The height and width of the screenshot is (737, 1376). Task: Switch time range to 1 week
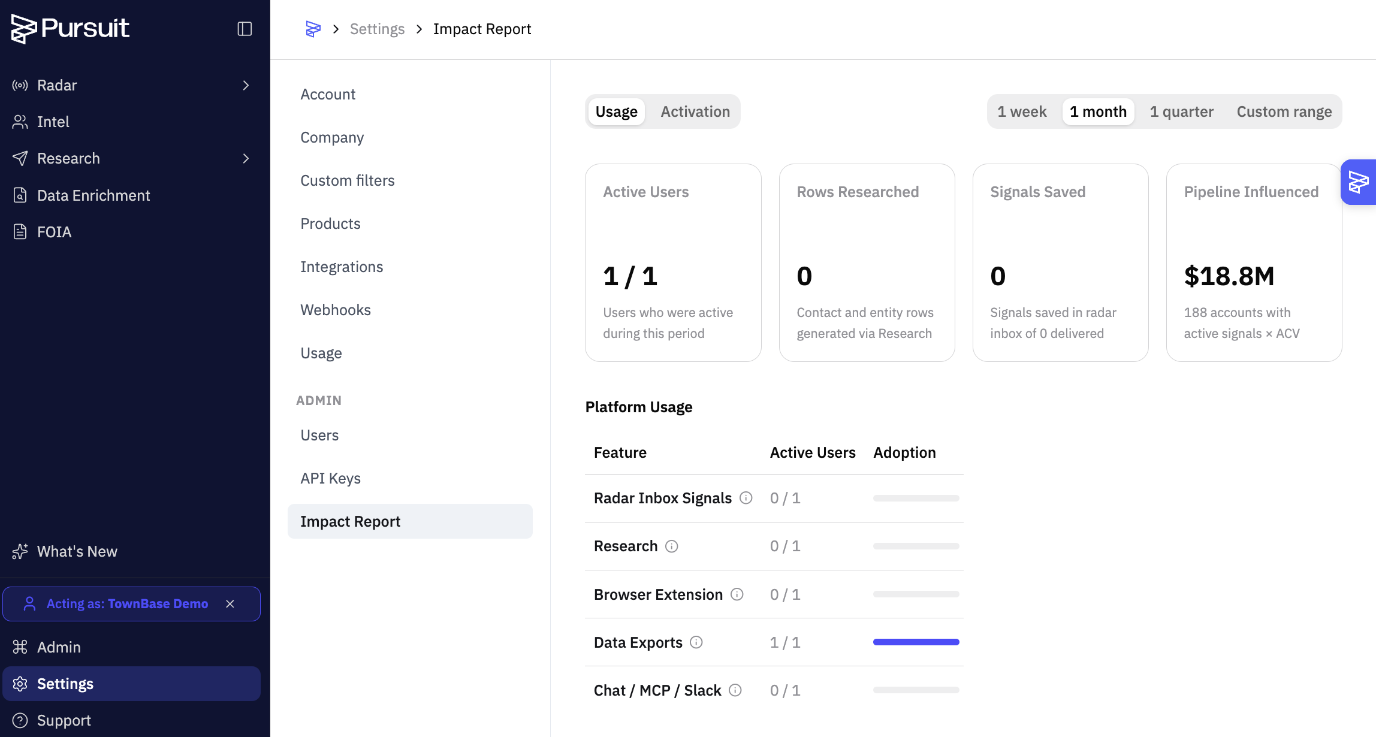(1022, 111)
